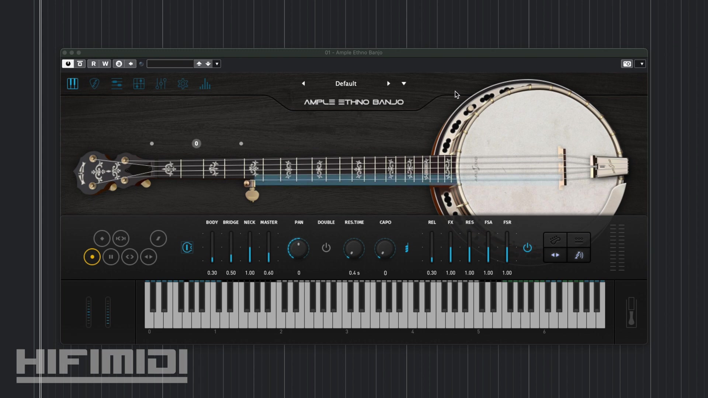Toggle the blue hand icon beside CAPO
Image resolution: width=708 pixels, height=398 pixels.
[407, 248]
